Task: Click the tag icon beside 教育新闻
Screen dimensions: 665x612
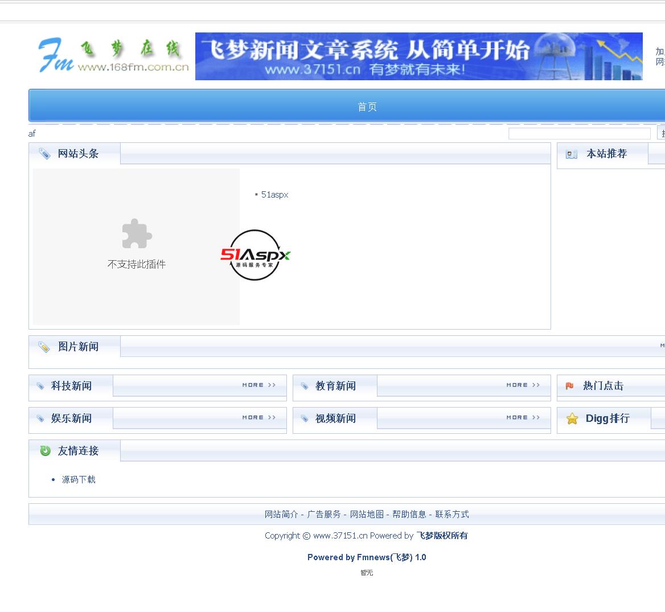Action: pyautogui.click(x=305, y=386)
